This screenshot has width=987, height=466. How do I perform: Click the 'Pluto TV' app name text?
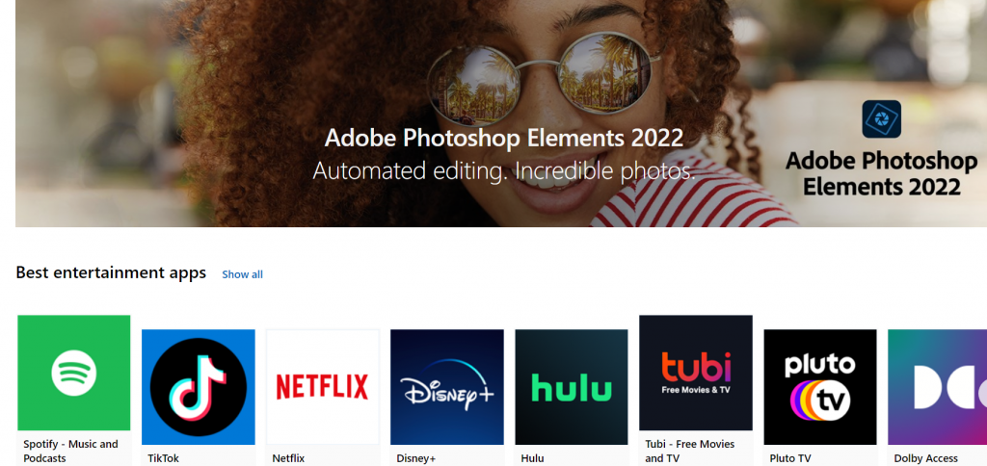(790, 458)
